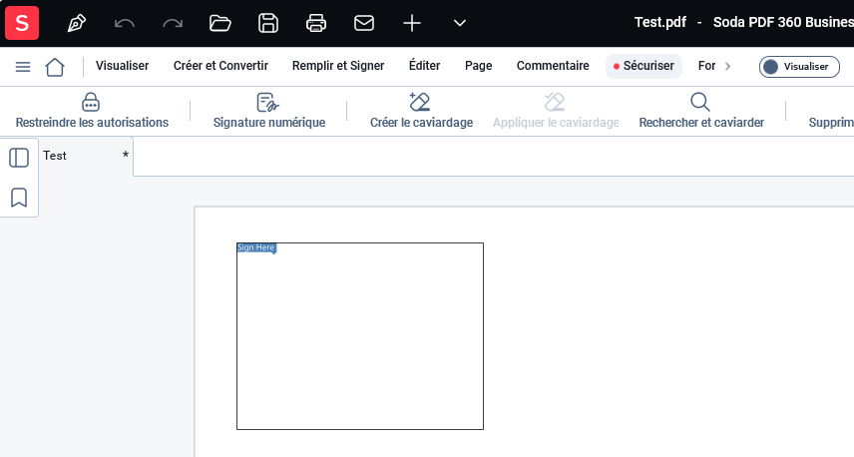Toggle the Visualiser mode switch
The image size is (854, 457).
pyautogui.click(x=799, y=67)
